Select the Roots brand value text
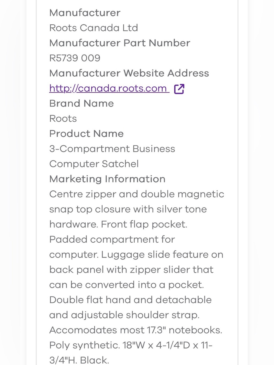The width and height of the screenshot is (274, 365). click(x=63, y=119)
